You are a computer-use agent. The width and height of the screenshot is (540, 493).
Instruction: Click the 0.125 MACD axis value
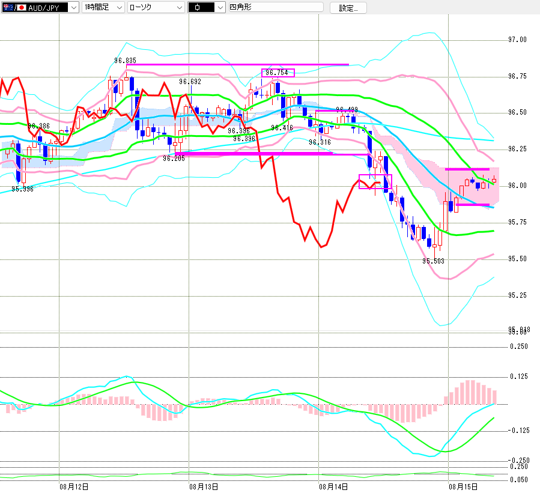point(519,377)
